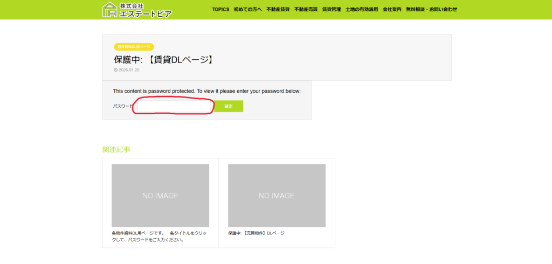Open the 賃貸管理 menu item
552x264 pixels.
coord(331,9)
